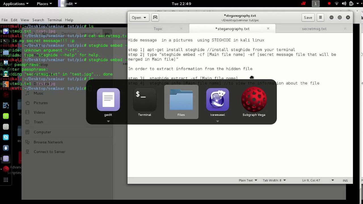
Task: Open Plain Text language dropdown
Action: pyautogui.click(x=248, y=180)
